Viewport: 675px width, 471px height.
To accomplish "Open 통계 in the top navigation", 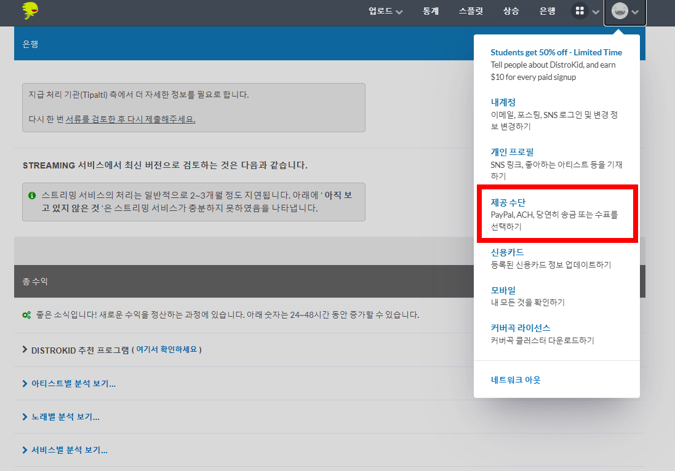I will coord(431,10).
